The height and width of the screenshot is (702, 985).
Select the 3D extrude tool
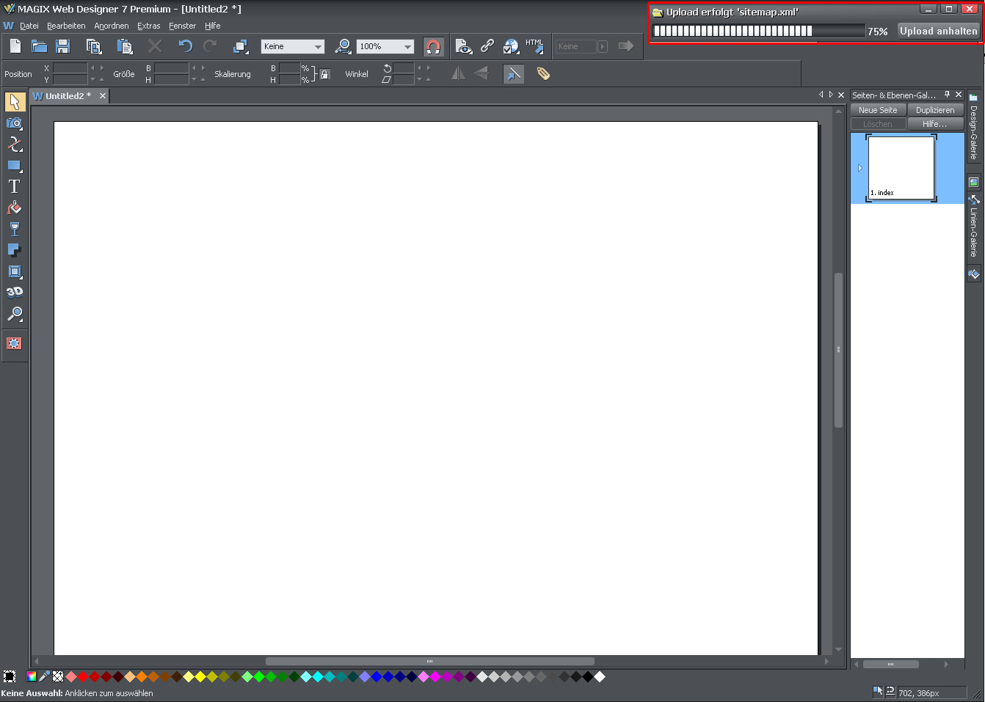click(15, 292)
